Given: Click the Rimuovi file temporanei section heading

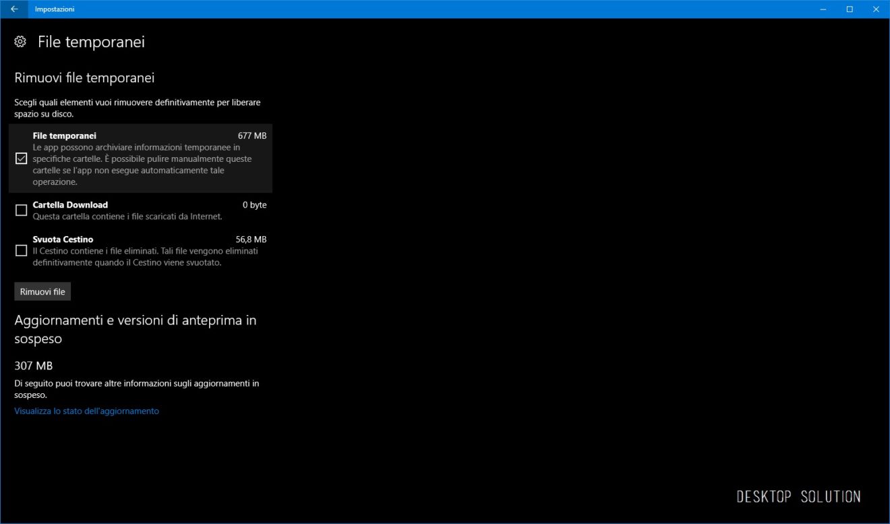Looking at the screenshot, I should coord(84,78).
